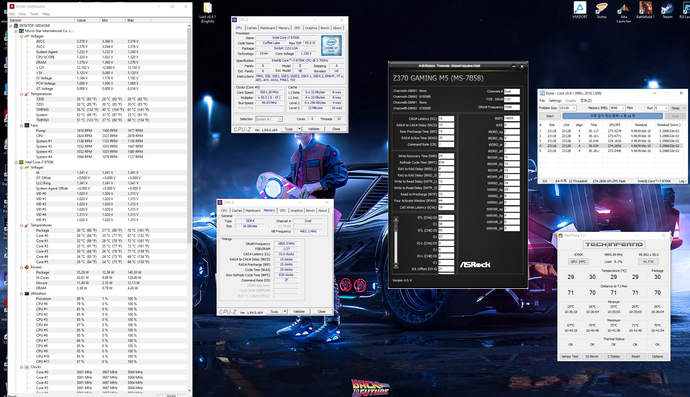Click the C States button in RealTemp
Image resolution: width=690 pixels, height=397 pixels.
(x=613, y=356)
